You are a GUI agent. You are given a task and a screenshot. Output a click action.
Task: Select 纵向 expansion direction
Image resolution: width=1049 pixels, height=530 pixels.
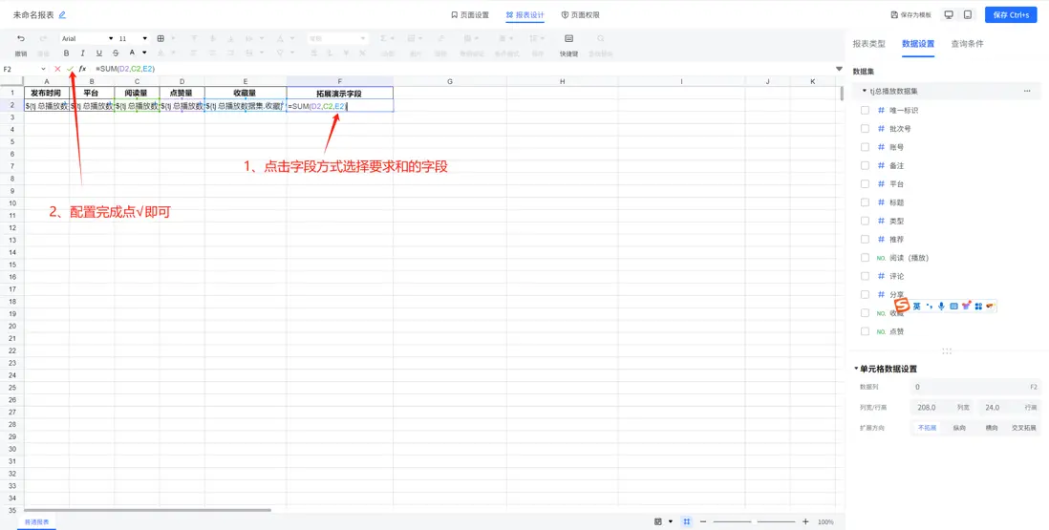coord(958,428)
